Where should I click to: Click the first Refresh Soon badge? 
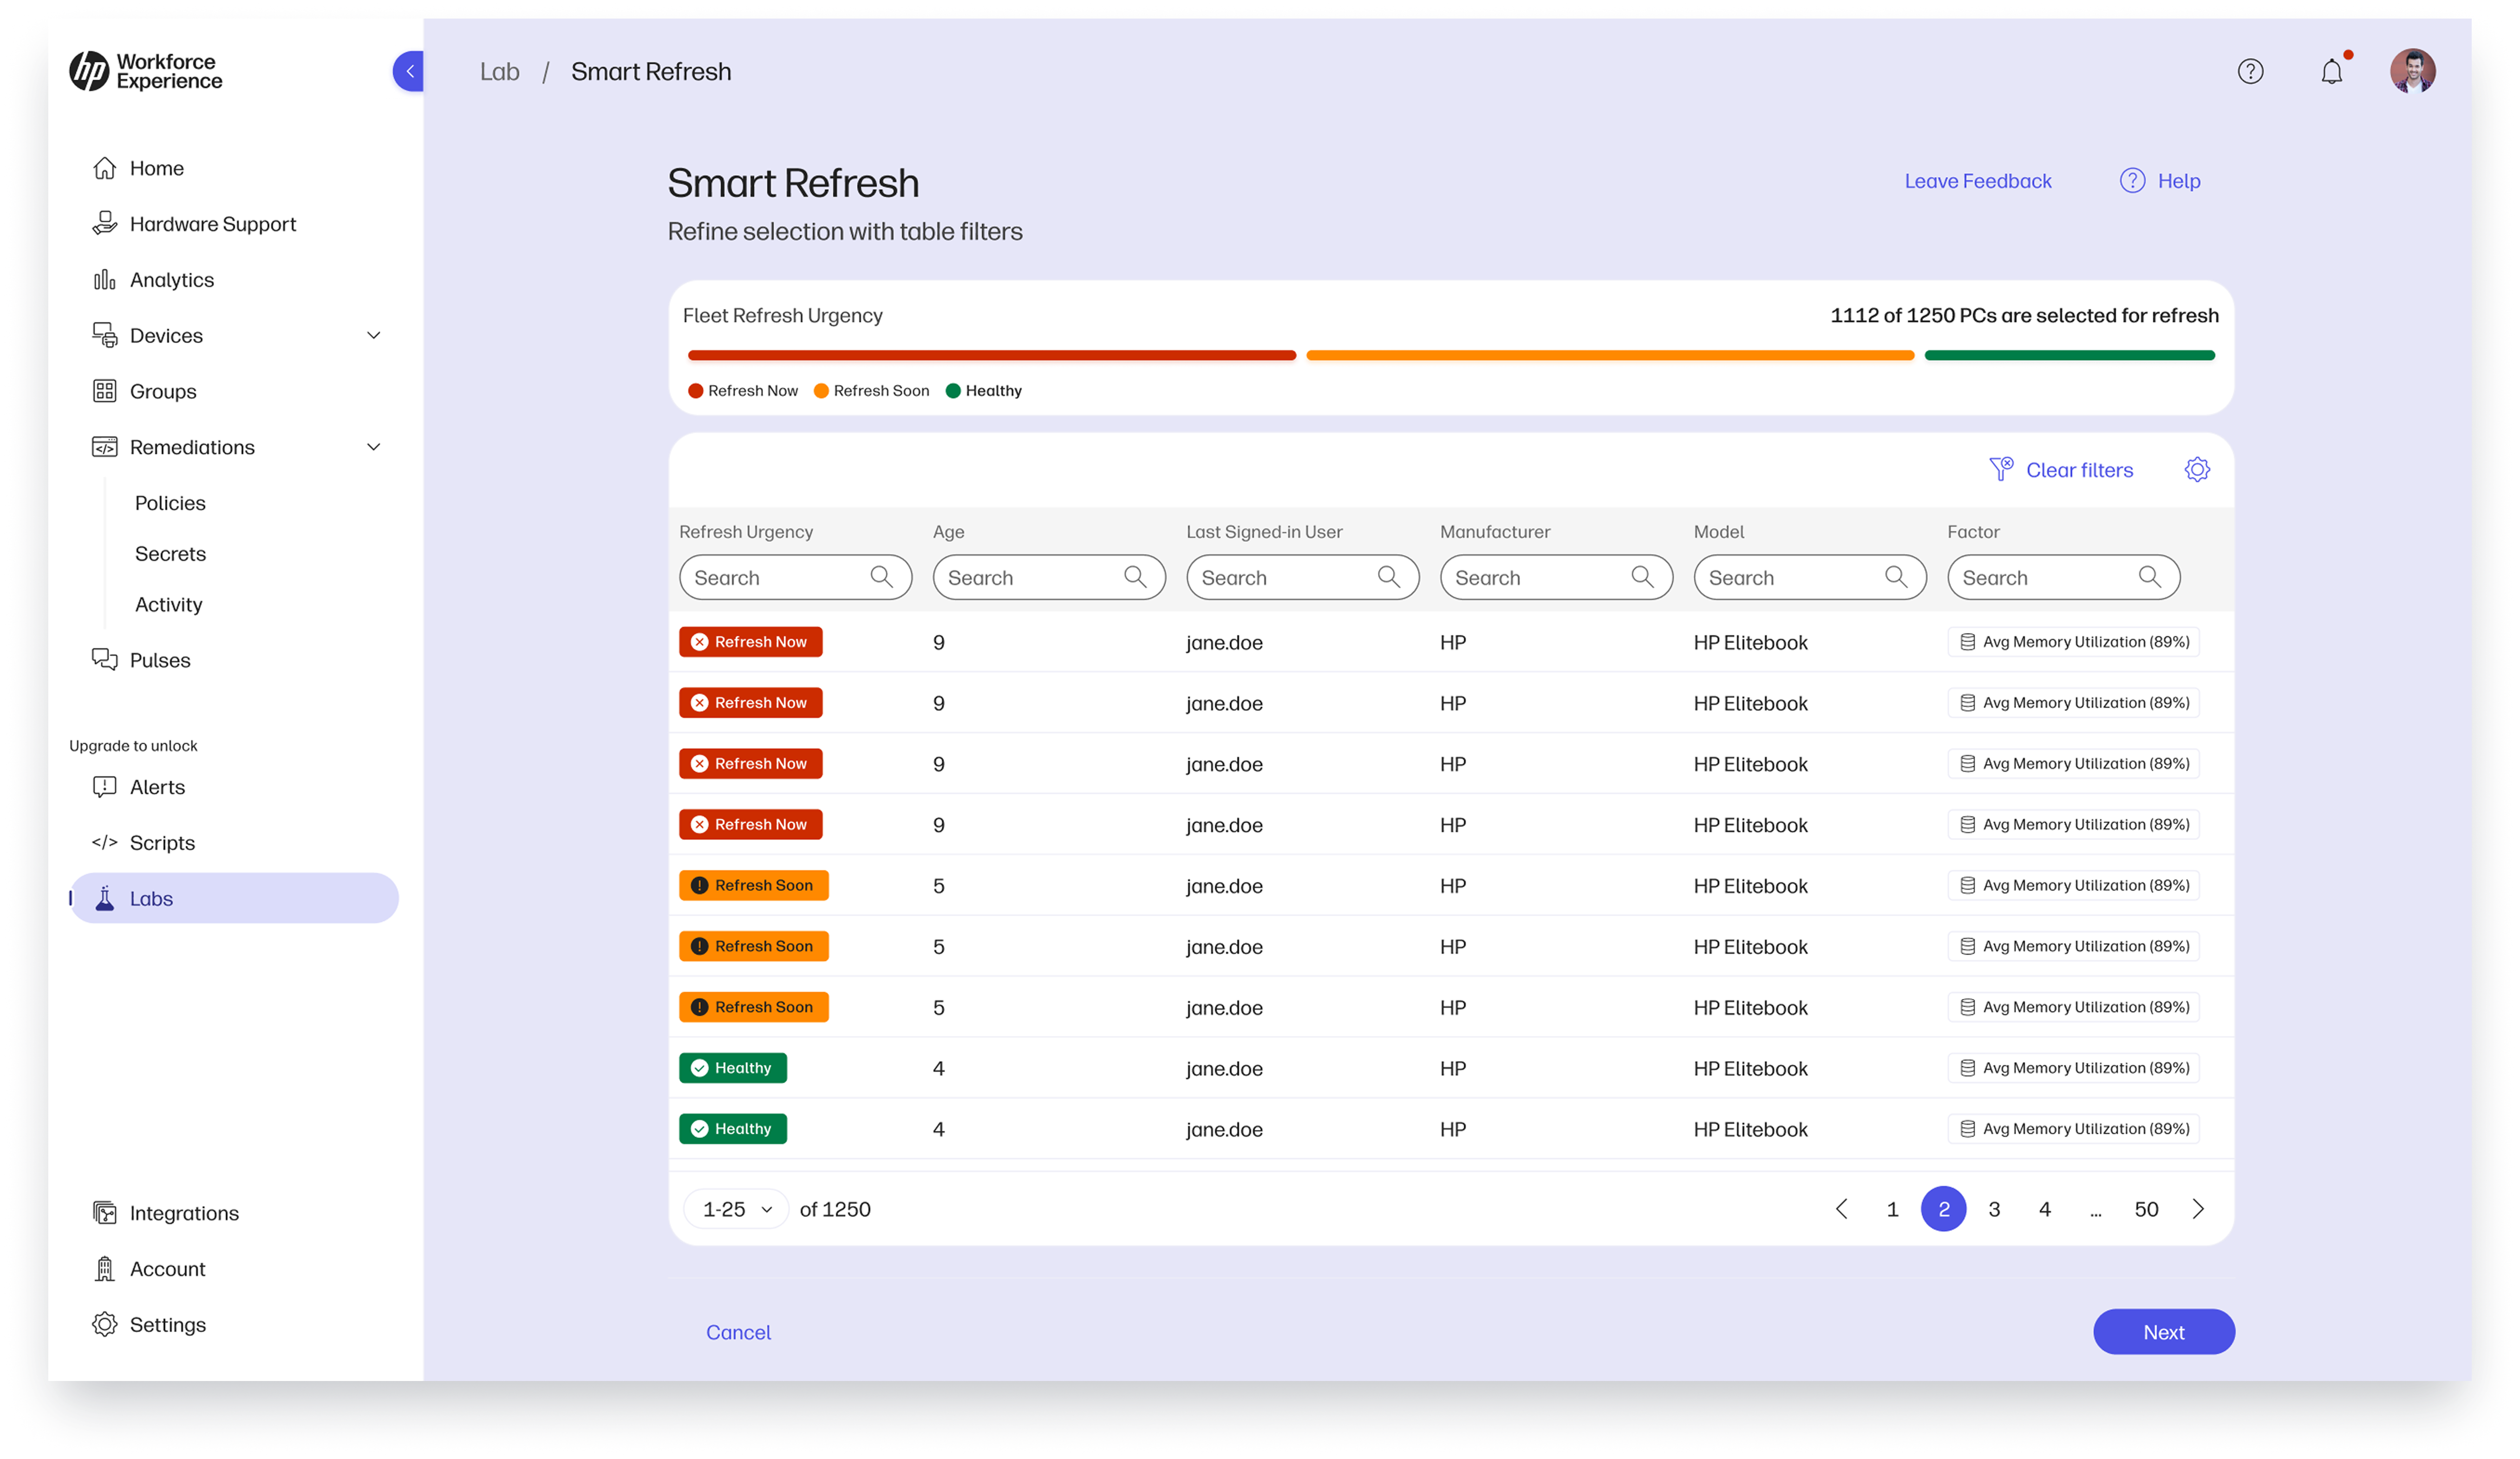[753, 886]
